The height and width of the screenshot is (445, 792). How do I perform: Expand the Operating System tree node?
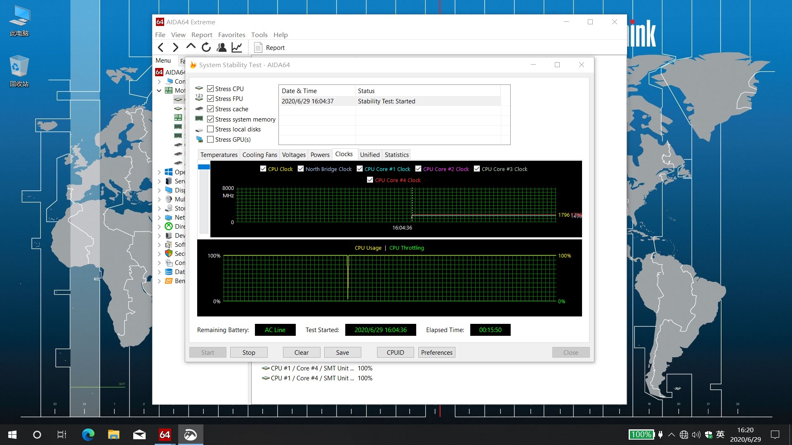[159, 172]
